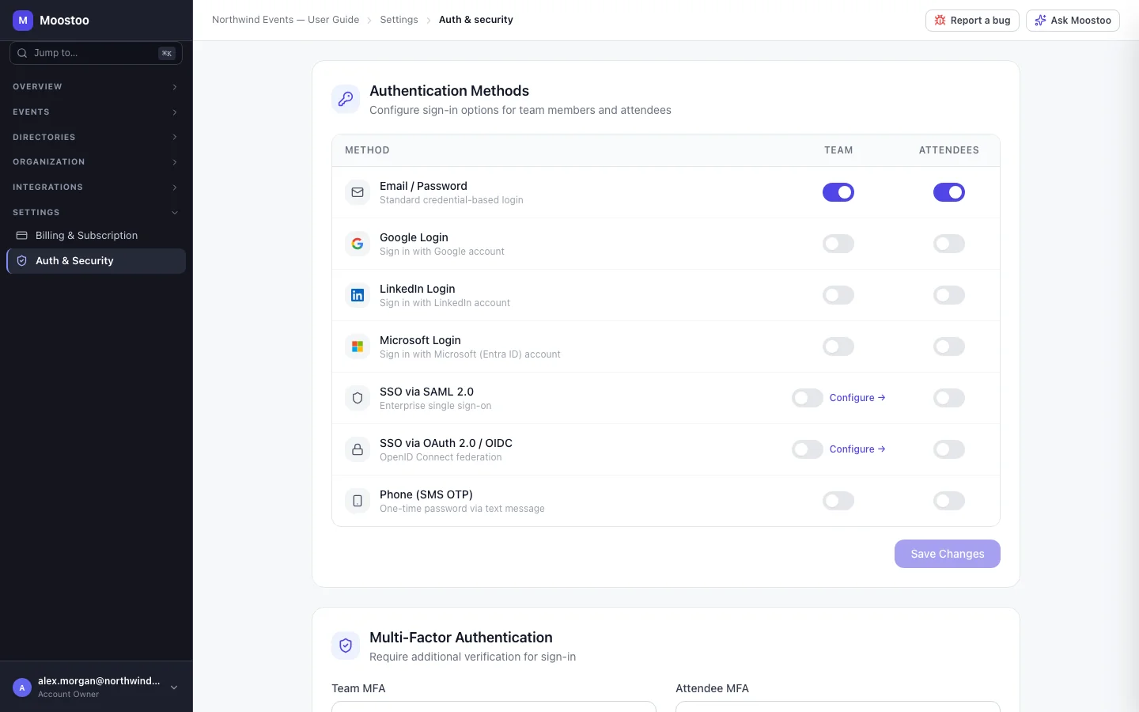Screen dimensions: 1139x712
Task: Collapse the Settings sidebar section
Action: pos(96,213)
